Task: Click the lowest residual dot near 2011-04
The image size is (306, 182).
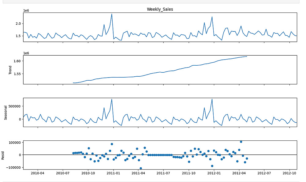Action: [x=141, y=168]
